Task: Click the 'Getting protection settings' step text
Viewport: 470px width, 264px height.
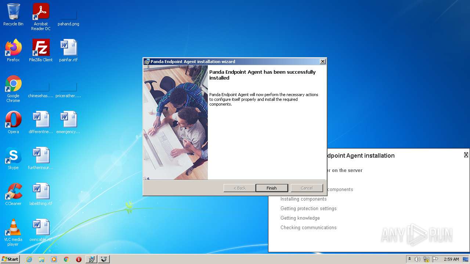Action: pyautogui.click(x=308, y=209)
